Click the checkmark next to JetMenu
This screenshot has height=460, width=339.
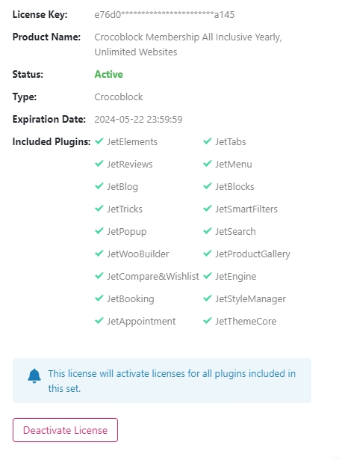tap(208, 163)
